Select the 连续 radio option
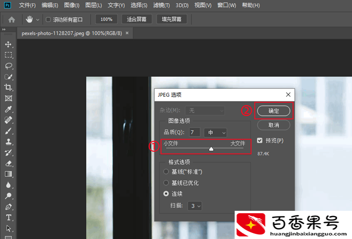This screenshot has height=239, width=352. [166, 193]
